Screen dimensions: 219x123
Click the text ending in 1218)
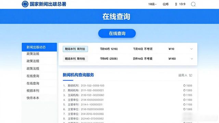(109, 49)
